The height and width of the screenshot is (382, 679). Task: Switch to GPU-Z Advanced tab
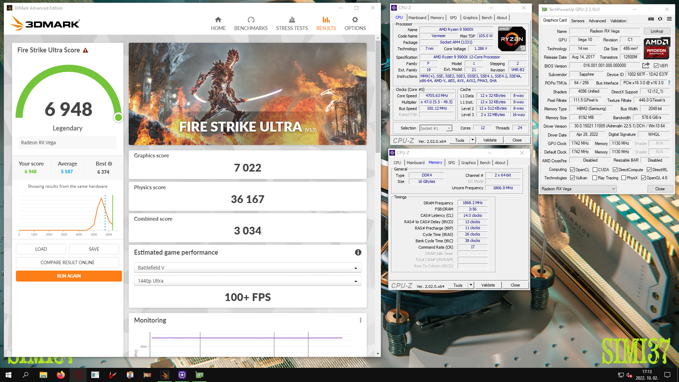[x=597, y=21]
